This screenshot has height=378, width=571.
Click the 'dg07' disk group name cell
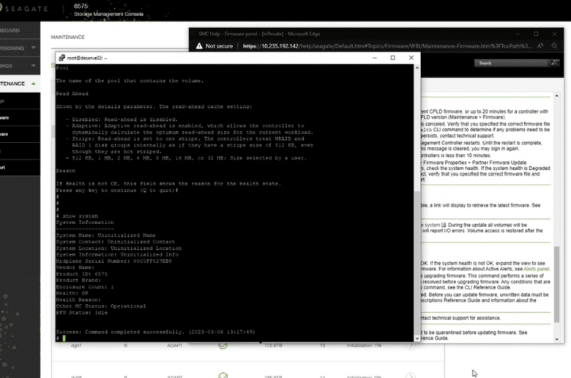pos(76,345)
